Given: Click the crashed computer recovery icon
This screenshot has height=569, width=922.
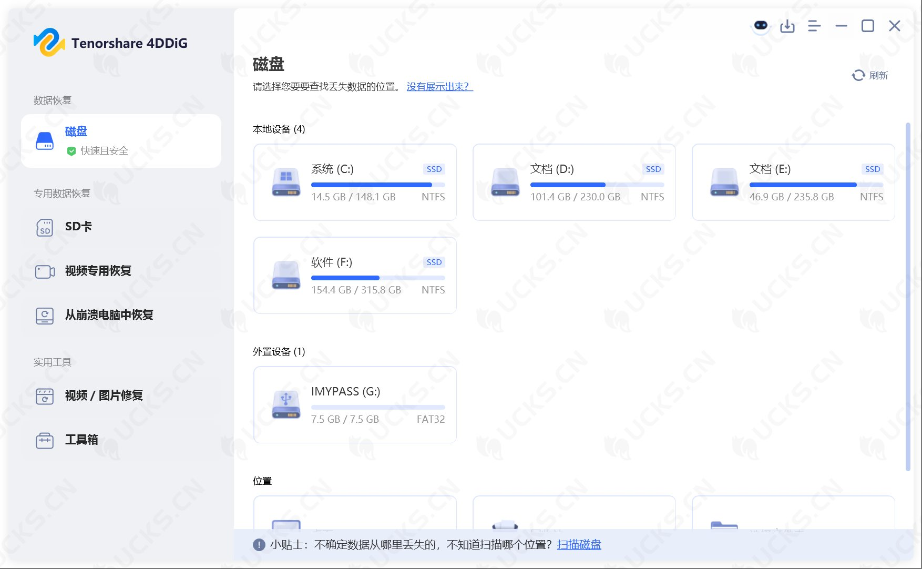Looking at the screenshot, I should [45, 316].
